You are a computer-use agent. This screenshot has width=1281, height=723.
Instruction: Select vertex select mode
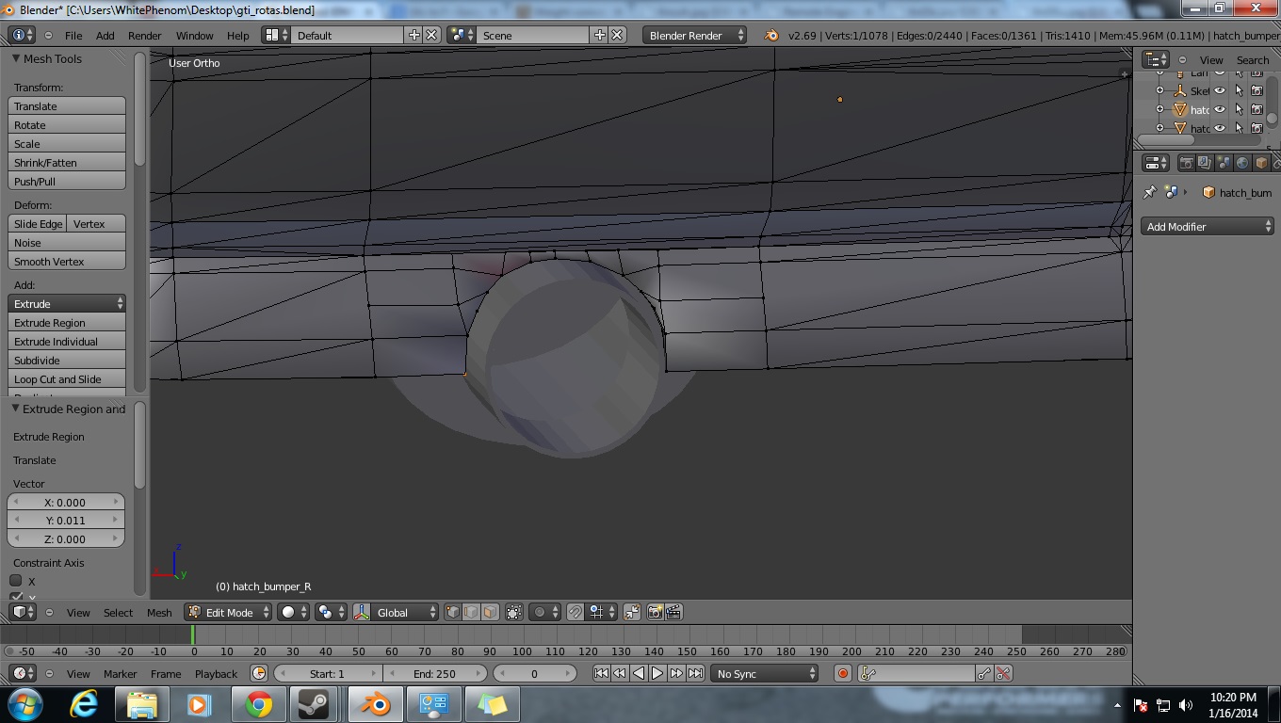point(453,613)
